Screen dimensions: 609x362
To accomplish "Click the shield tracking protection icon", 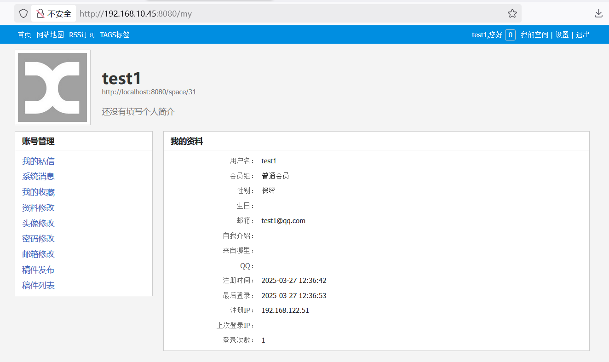I will click(23, 14).
